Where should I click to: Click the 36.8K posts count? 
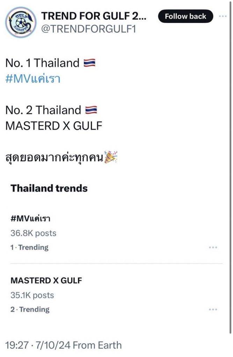pos(33,233)
